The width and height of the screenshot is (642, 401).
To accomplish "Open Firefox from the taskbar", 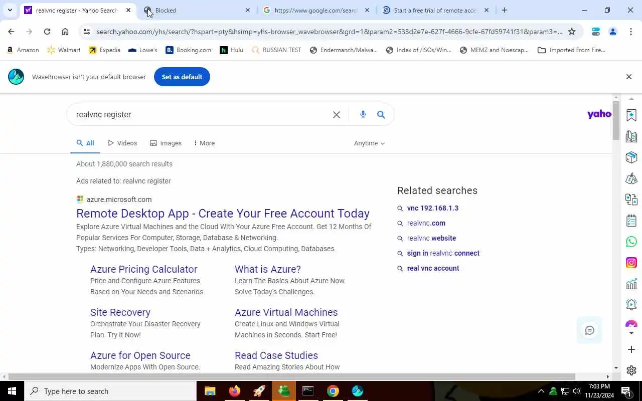I will coord(235,391).
